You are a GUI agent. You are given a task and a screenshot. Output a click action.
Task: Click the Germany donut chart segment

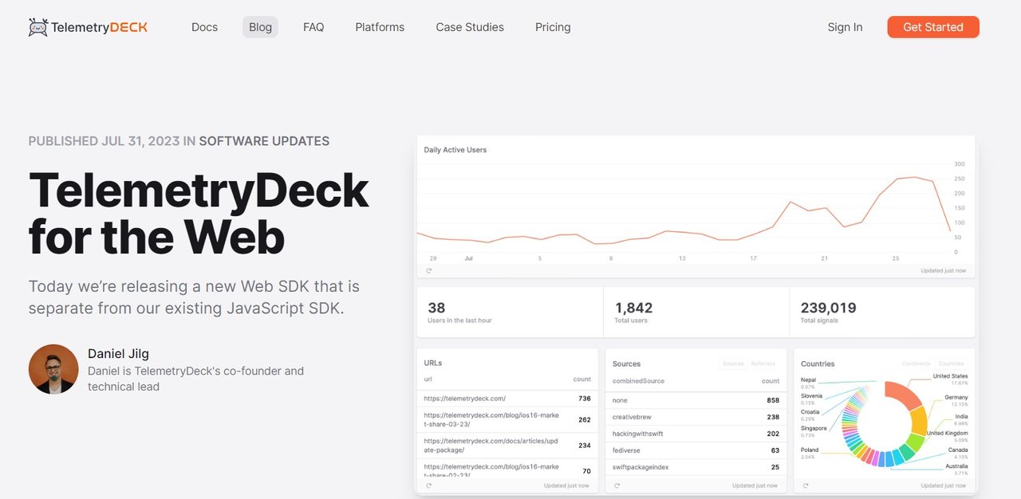tap(919, 420)
